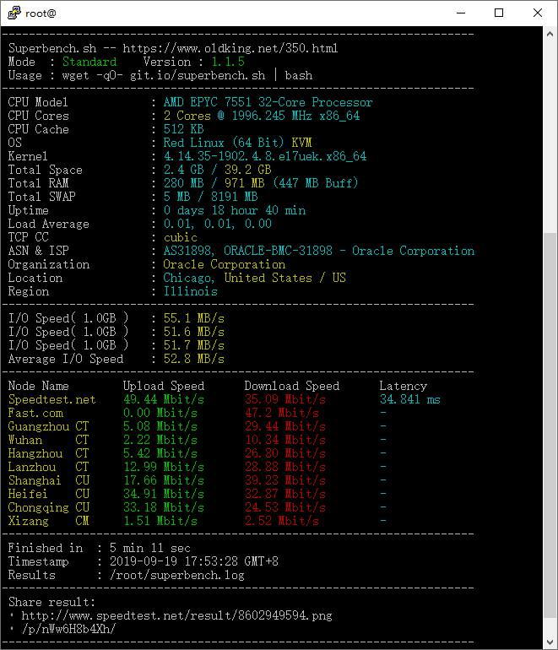Click the scrollbar up arrow

click(550, 33)
